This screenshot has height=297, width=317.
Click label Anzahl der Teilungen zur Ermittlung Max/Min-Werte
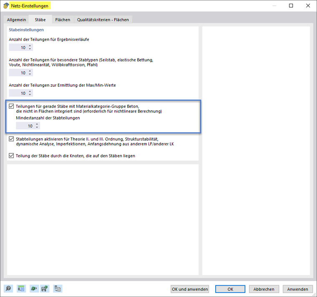[x=62, y=85]
